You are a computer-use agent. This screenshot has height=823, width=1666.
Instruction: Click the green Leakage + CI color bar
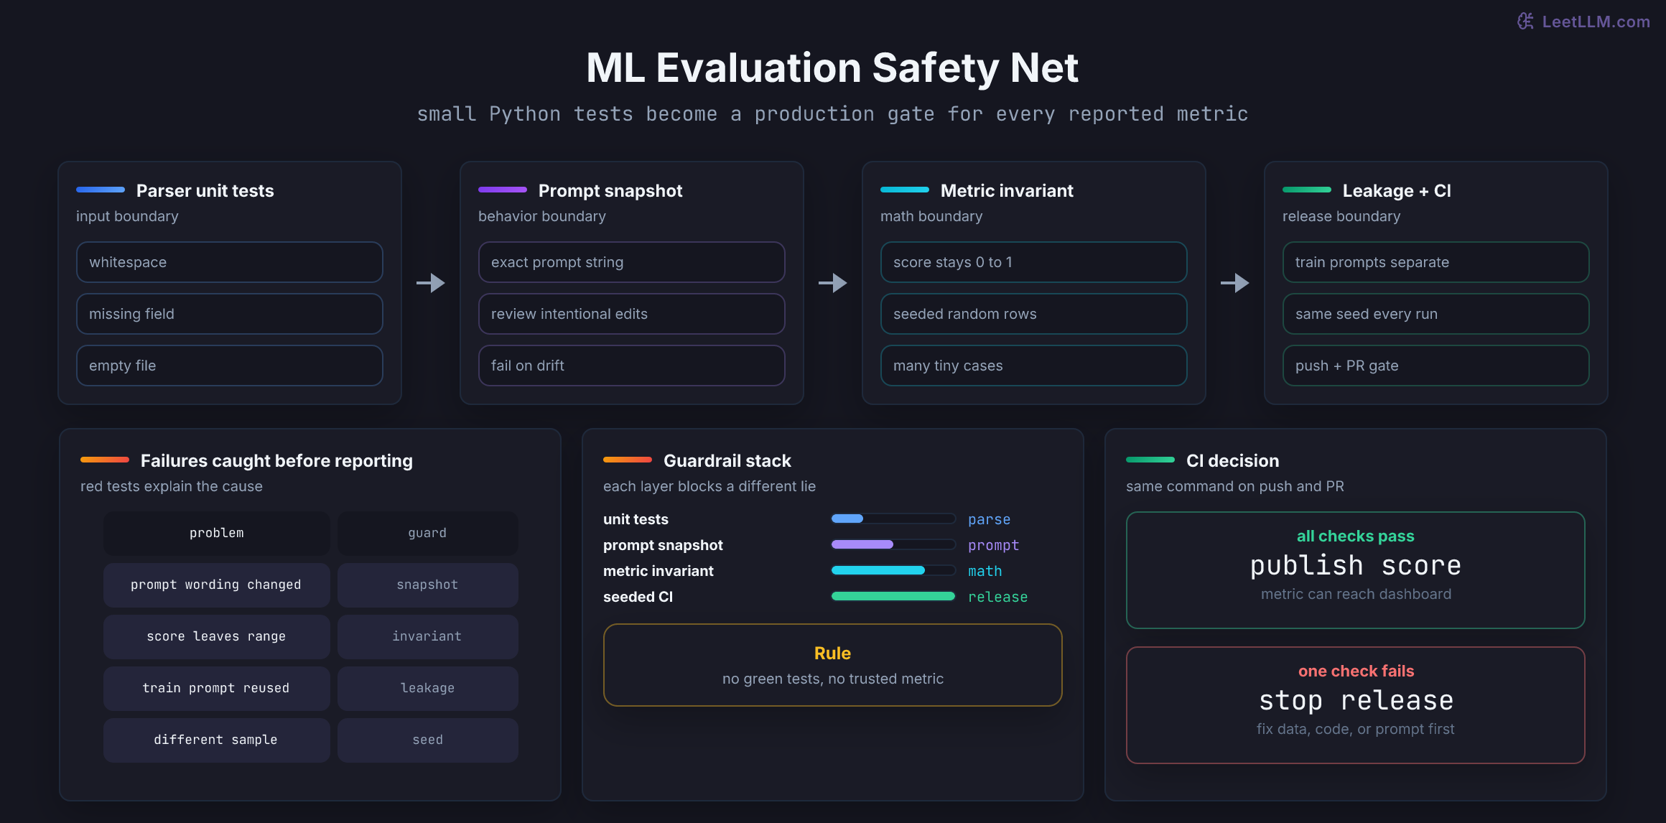pos(1307,190)
